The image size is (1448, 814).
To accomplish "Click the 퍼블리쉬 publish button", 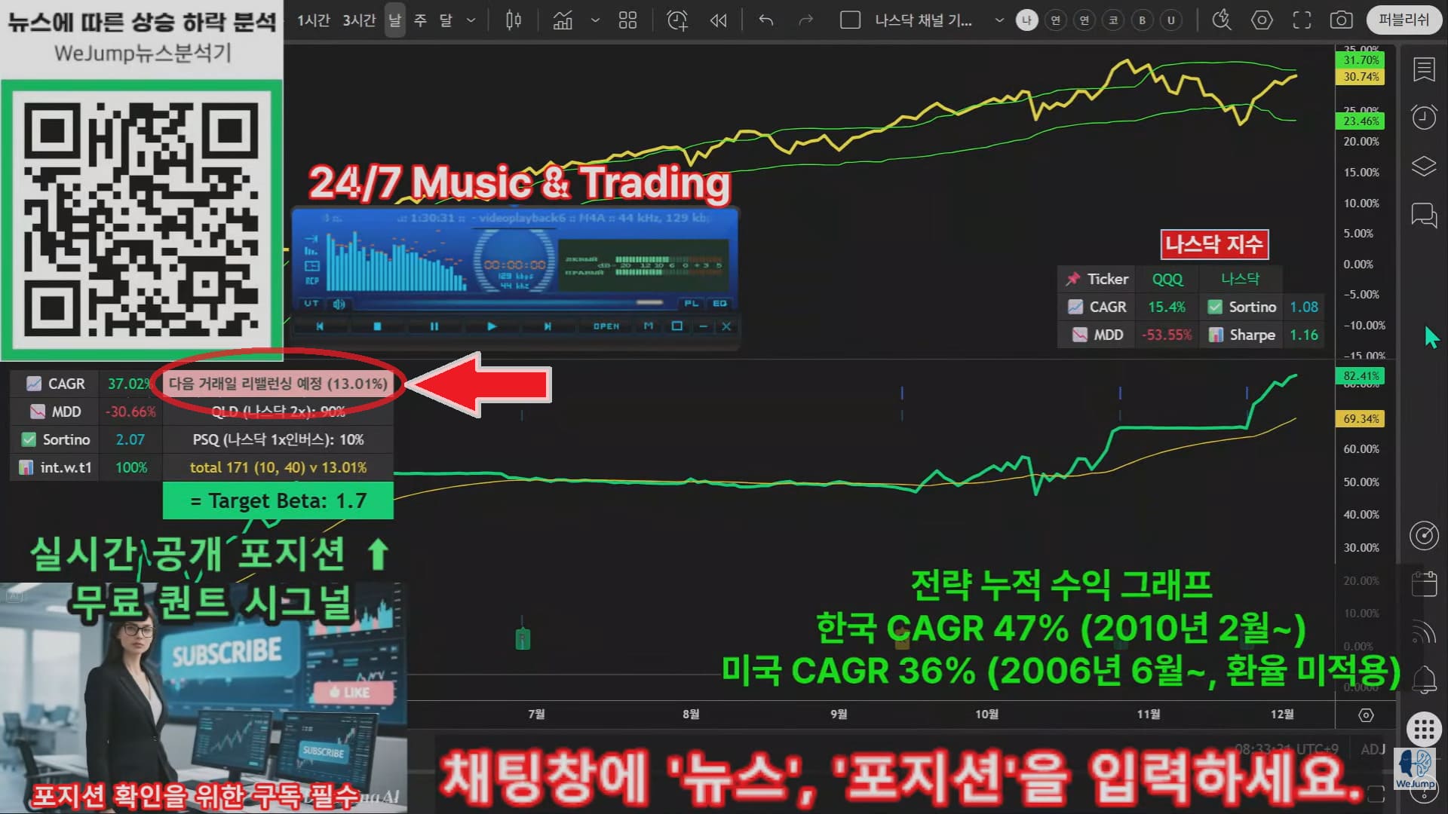I will [1403, 20].
